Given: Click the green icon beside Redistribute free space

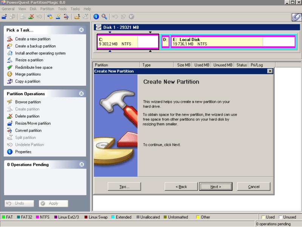Looking at the screenshot, I should (10, 67).
